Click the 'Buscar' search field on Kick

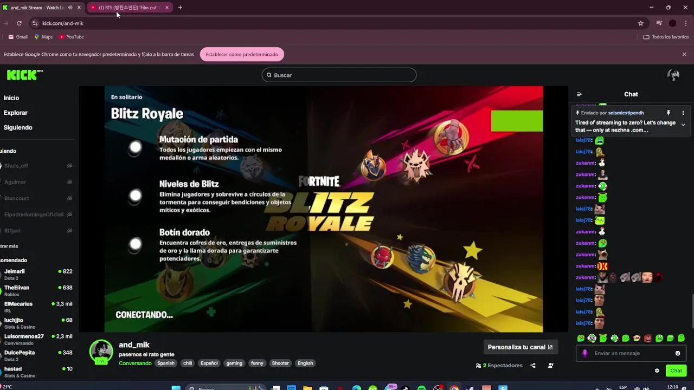click(x=339, y=75)
